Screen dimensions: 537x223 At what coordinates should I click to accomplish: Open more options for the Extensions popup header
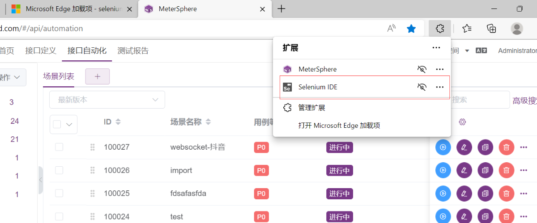pyautogui.click(x=436, y=48)
